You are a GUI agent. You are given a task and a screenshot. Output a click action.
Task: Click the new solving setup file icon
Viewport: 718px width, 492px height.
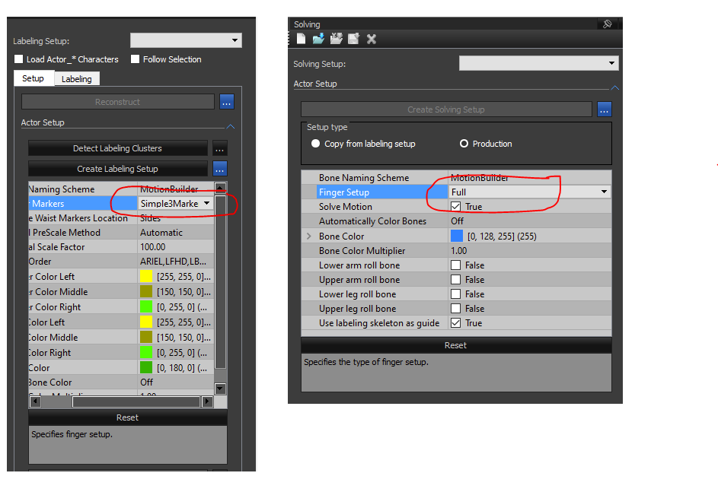click(302, 39)
